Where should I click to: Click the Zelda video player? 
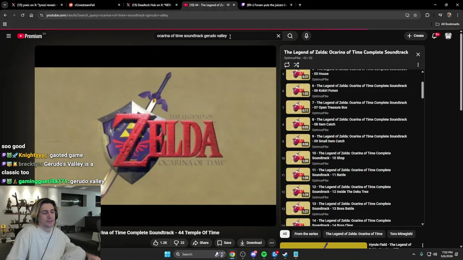[155, 136]
